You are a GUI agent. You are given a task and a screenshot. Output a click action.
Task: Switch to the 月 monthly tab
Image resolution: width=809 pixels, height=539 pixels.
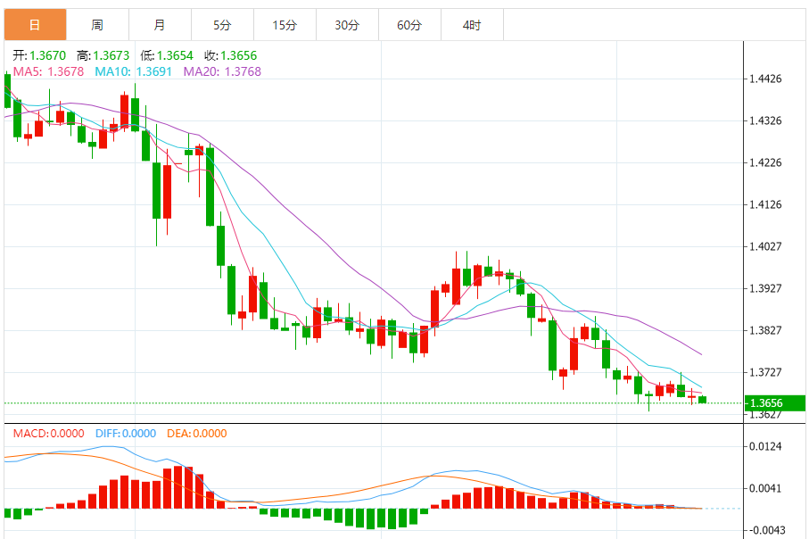point(160,25)
